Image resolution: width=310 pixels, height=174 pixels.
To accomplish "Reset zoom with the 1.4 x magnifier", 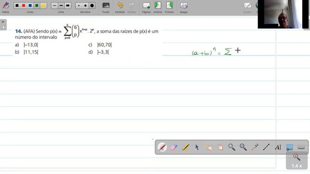I will tap(296, 160).
